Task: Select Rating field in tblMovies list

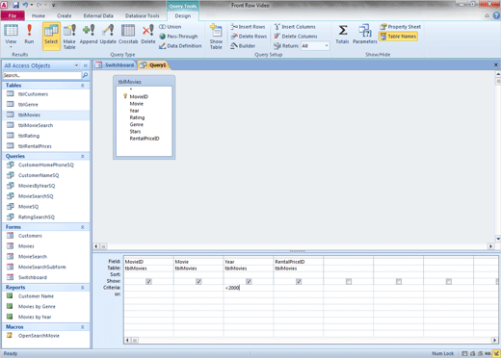Action: [x=137, y=117]
